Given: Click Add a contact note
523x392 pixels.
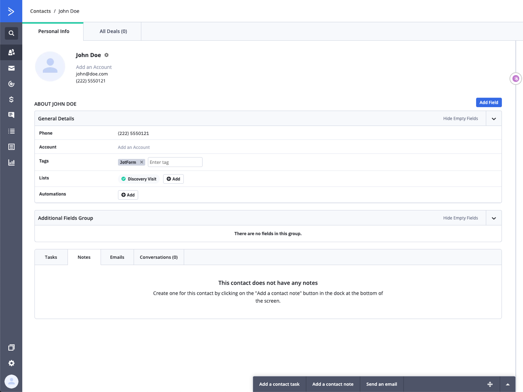Looking at the screenshot, I should coord(333,384).
